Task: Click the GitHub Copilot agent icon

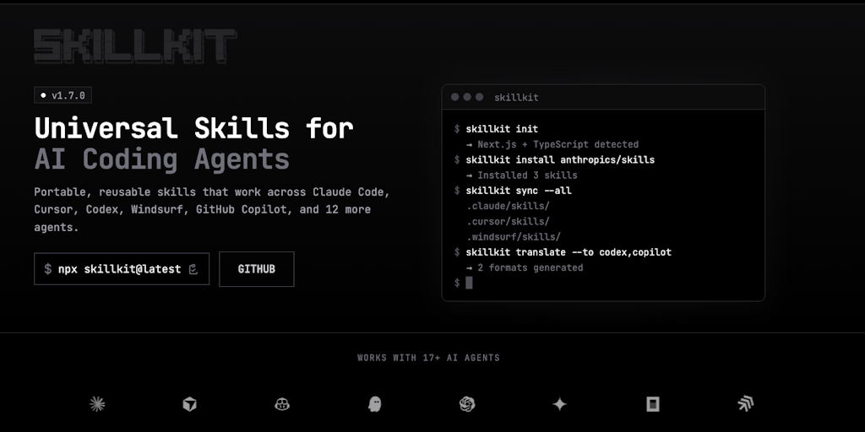Action: (x=282, y=404)
